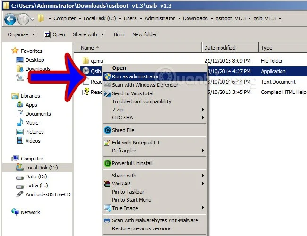This screenshot has width=307, height=236.
Task: Open the Share with toolbar dropdown
Action: pyautogui.click(x=88, y=34)
